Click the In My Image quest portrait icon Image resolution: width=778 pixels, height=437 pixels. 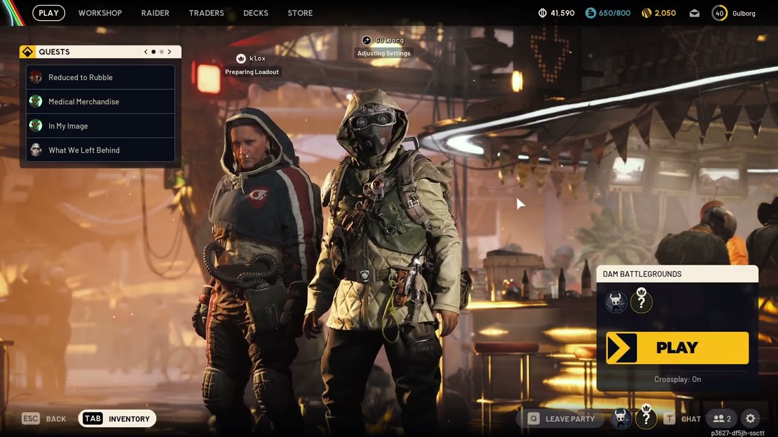[x=36, y=126]
